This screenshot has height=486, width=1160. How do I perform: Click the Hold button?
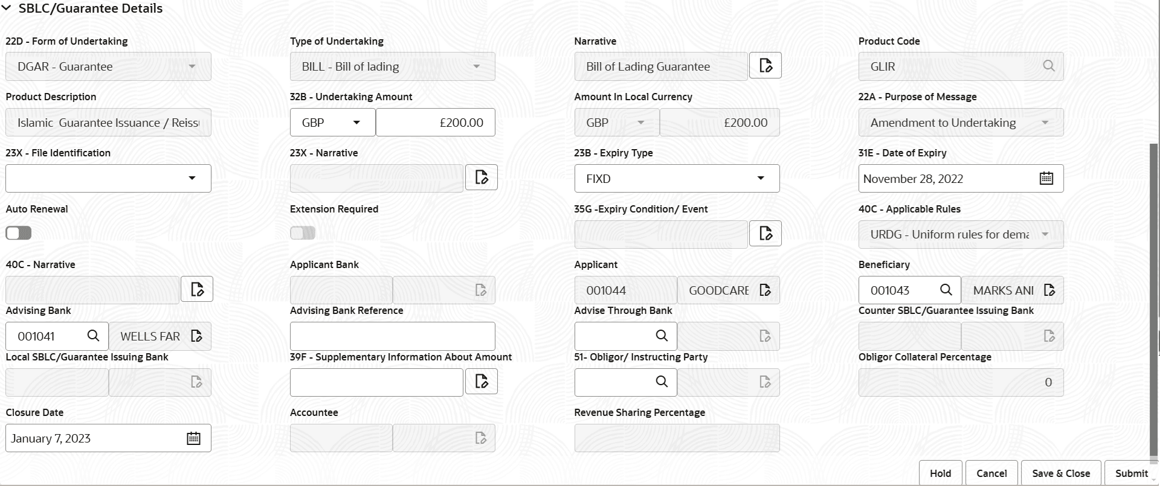(941, 473)
